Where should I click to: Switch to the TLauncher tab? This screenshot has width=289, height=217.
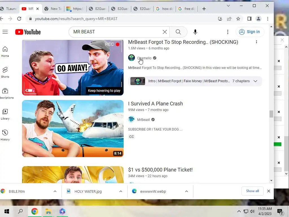9,9
